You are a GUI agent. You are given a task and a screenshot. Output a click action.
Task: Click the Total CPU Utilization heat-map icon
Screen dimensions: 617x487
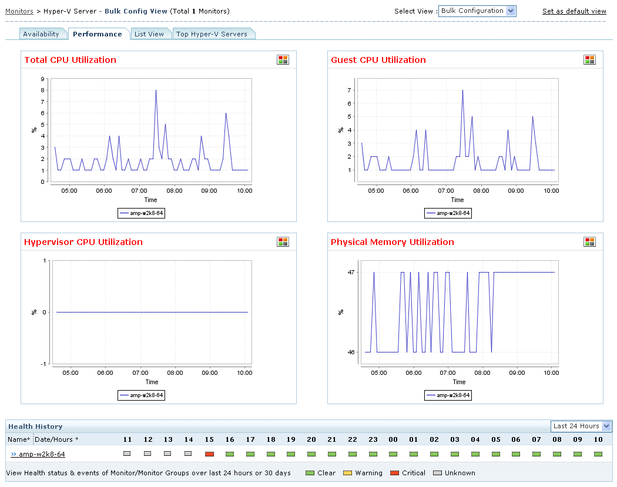point(283,60)
